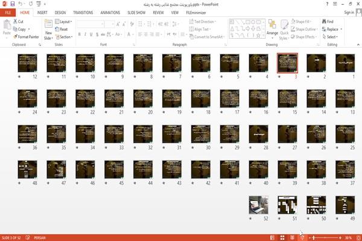Viewport: 362px width, 241px height.
Task: Select slide thumbnail 51
Action: point(287,205)
